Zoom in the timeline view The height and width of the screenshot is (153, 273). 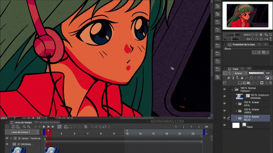point(29,127)
